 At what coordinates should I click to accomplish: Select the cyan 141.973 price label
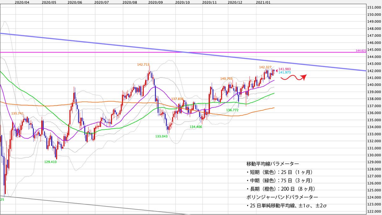[x=285, y=73]
